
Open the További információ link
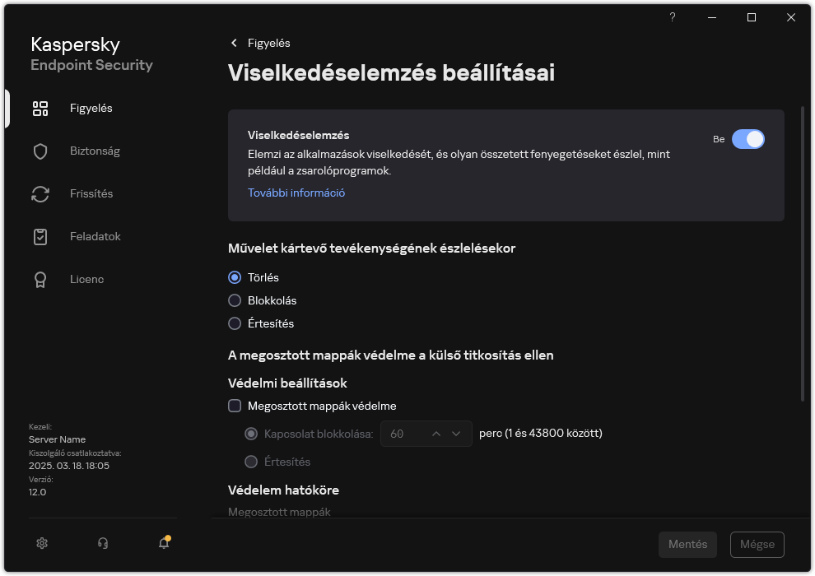tap(296, 192)
